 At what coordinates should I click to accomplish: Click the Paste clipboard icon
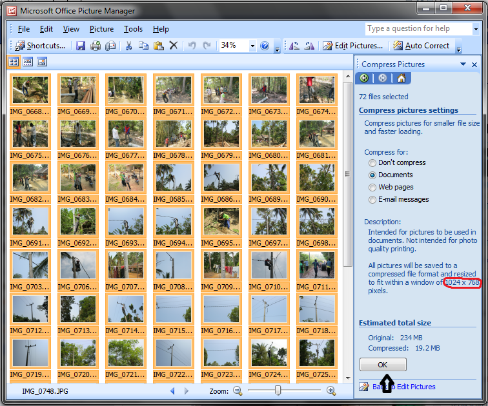coord(159,46)
